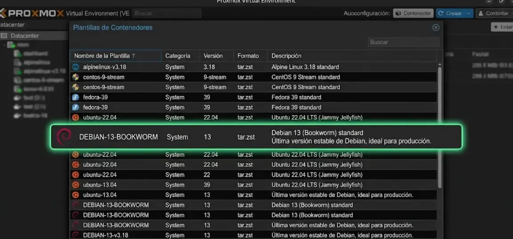Click the Formato column header
Screen dimensions: 513x239
(x=250, y=56)
